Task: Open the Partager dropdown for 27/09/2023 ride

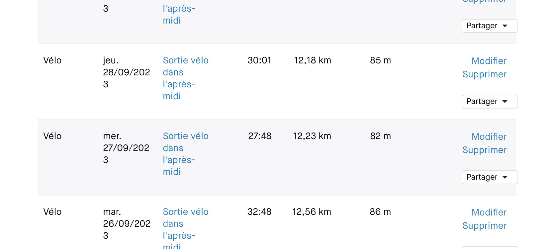Action: 490,177
